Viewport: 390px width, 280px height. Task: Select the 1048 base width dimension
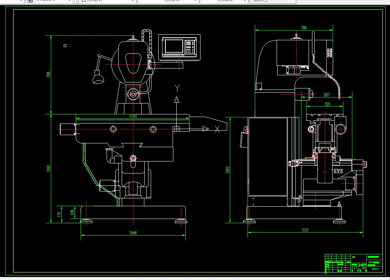coord(133,233)
